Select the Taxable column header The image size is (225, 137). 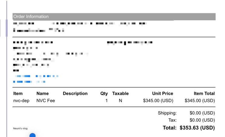tap(120, 93)
